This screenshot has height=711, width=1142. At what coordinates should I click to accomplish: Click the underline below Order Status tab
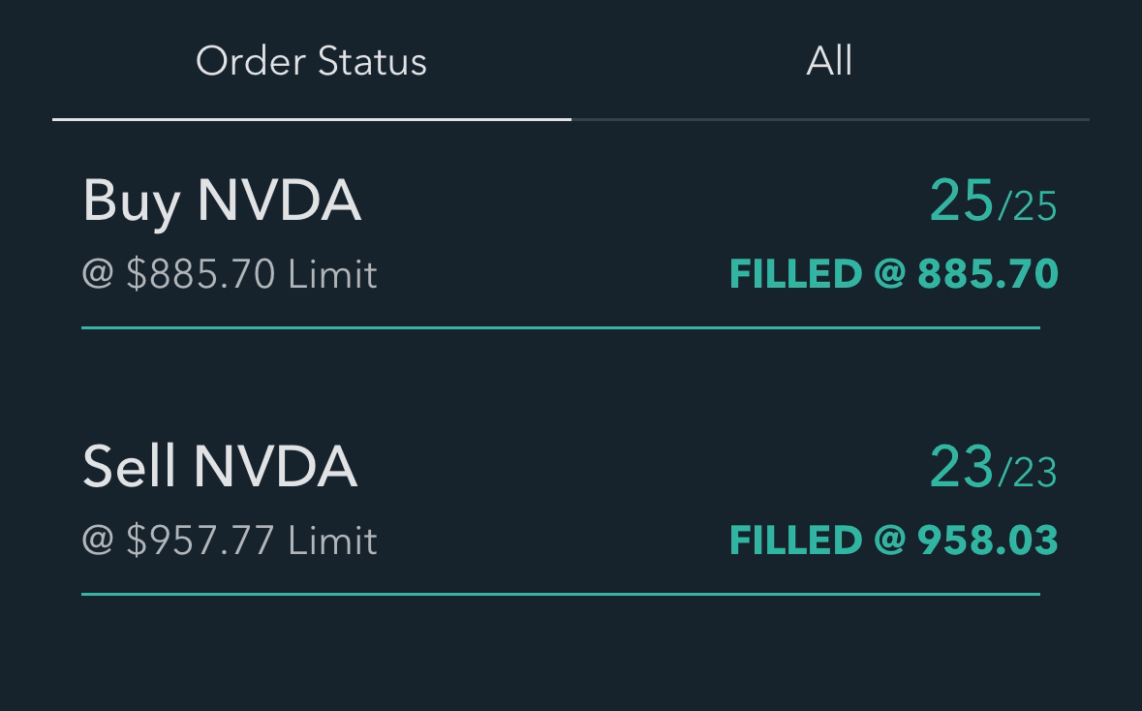pos(310,121)
